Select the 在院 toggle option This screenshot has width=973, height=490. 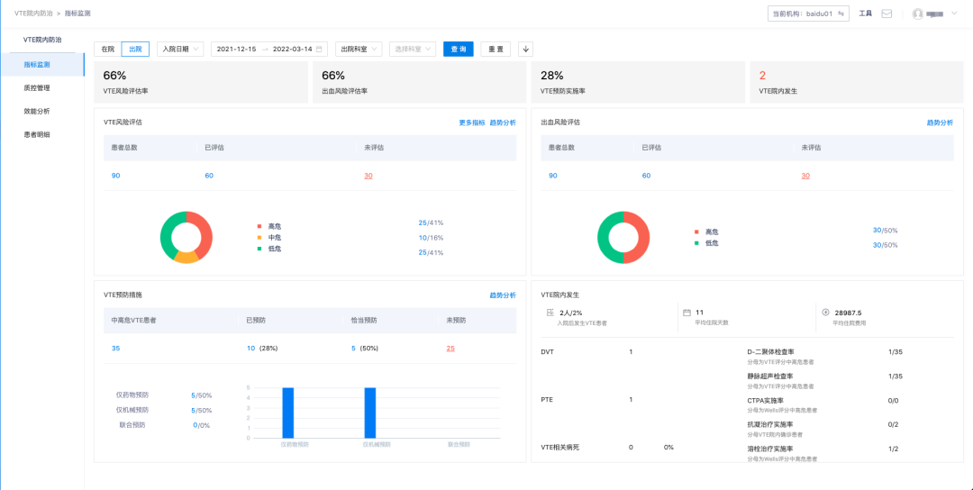[x=107, y=50]
